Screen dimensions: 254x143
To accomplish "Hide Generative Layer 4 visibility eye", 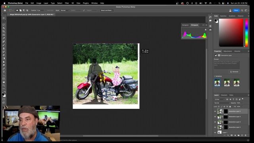I will 215,117.
